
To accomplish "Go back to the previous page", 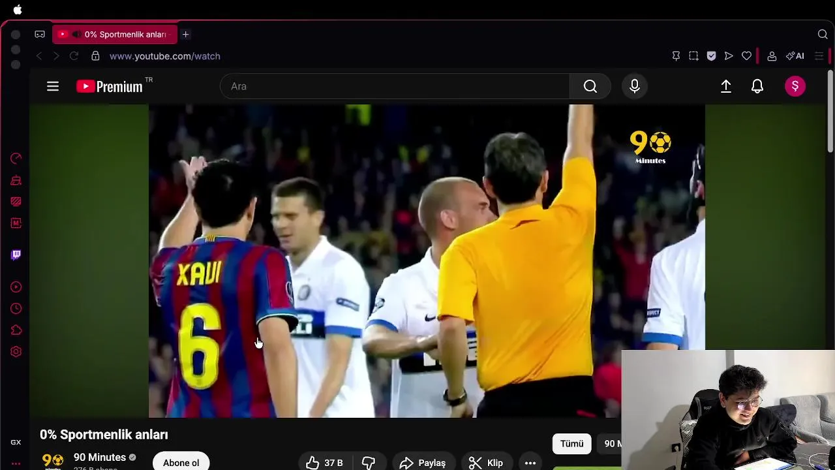I will pos(39,56).
